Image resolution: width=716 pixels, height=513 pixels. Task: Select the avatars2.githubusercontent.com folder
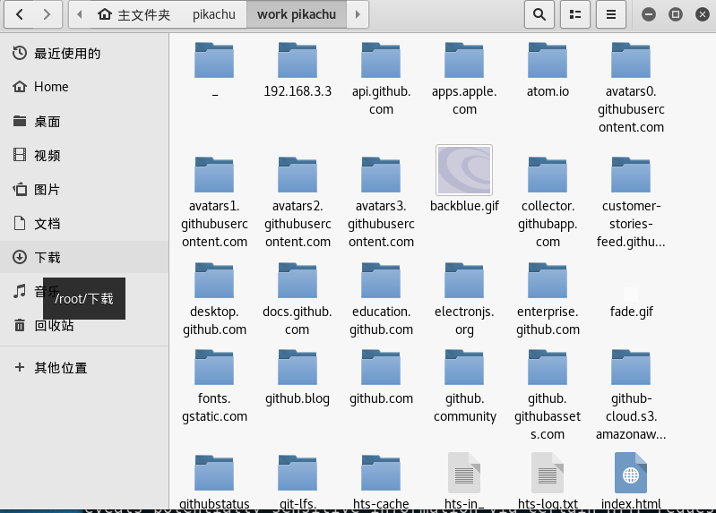click(x=298, y=201)
